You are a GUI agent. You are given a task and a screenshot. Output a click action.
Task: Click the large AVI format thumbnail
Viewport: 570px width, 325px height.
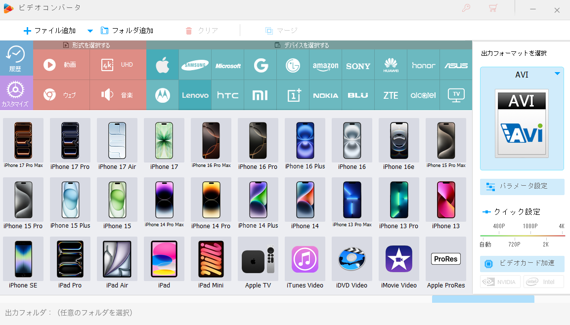(x=522, y=123)
